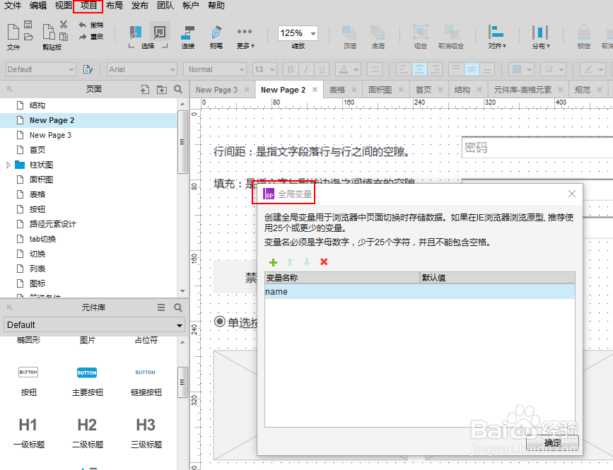Expand the 柱状图 folder in pages panel
Screen dimensions: 613x470
pos(8,164)
